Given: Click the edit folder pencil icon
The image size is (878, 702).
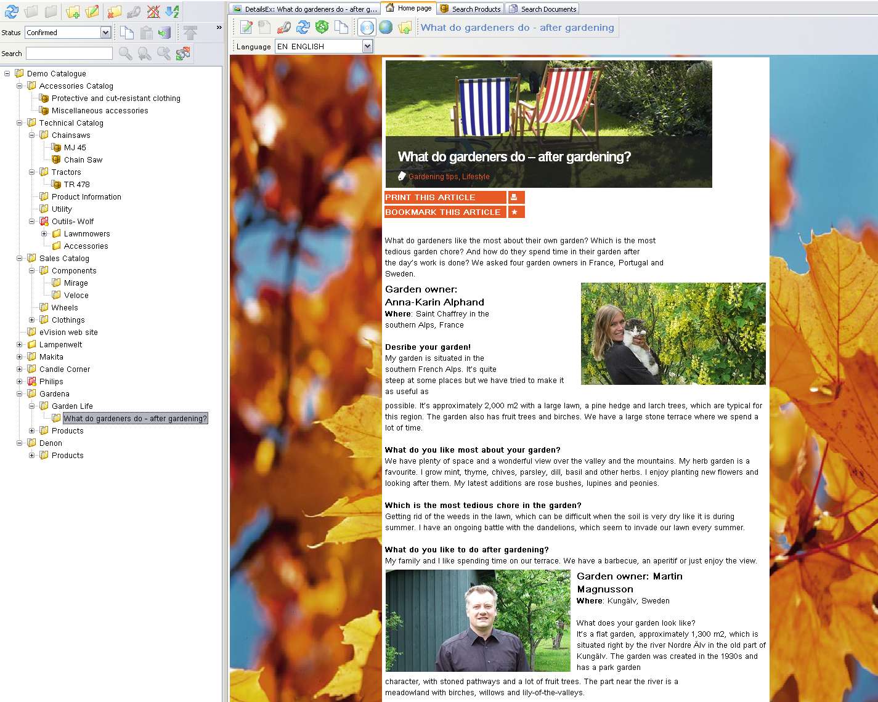Looking at the screenshot, I should click(x=92, y=11).
